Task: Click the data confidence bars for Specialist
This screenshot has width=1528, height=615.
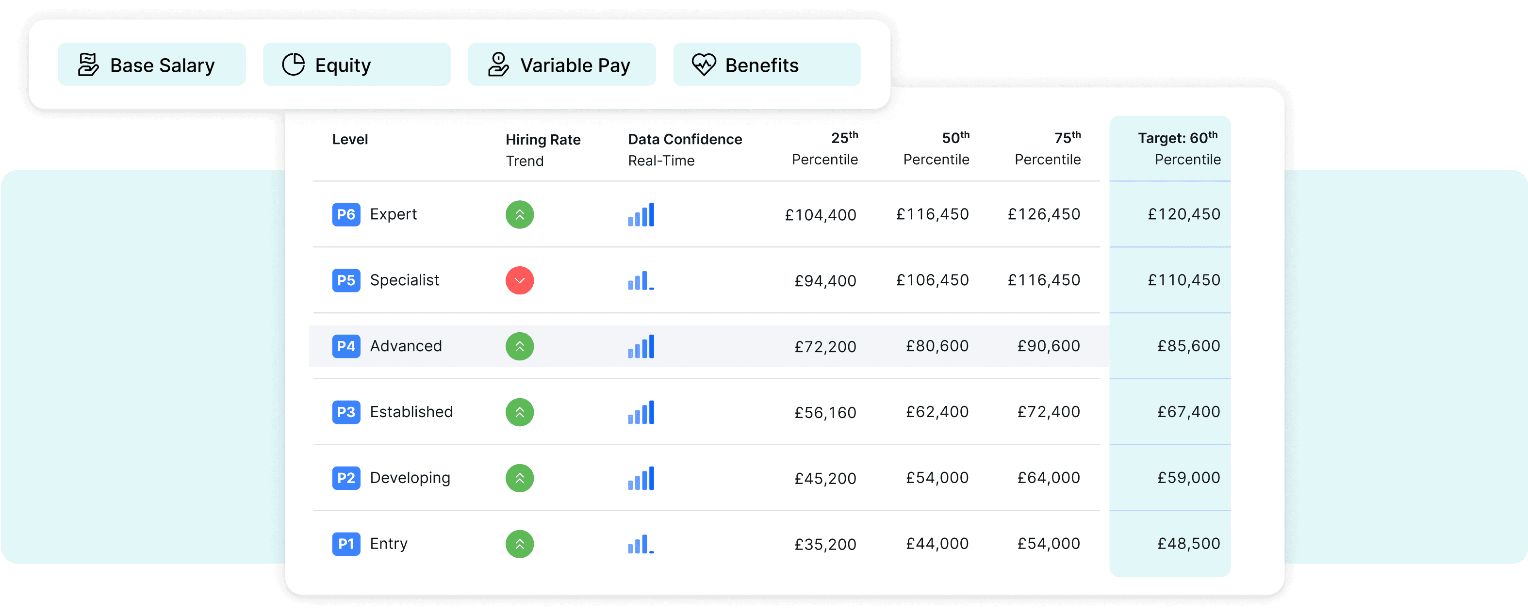Action: click(641, 280)
